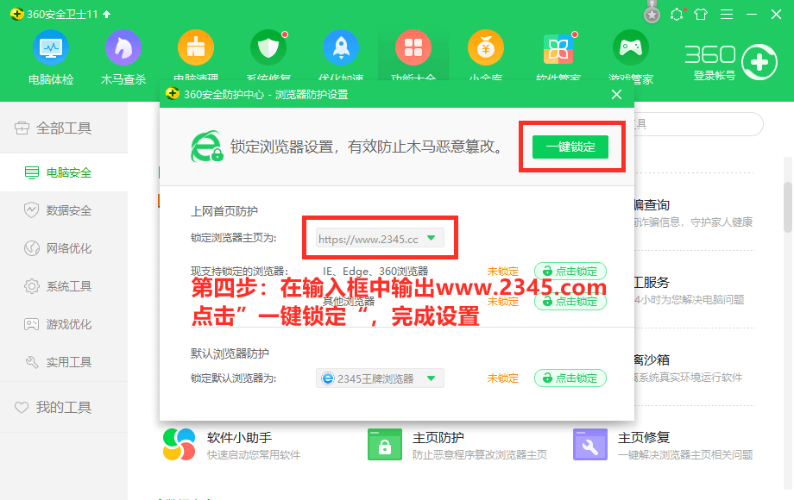
Task: Select 全部工具 in the sidebar
Action: 64,128
